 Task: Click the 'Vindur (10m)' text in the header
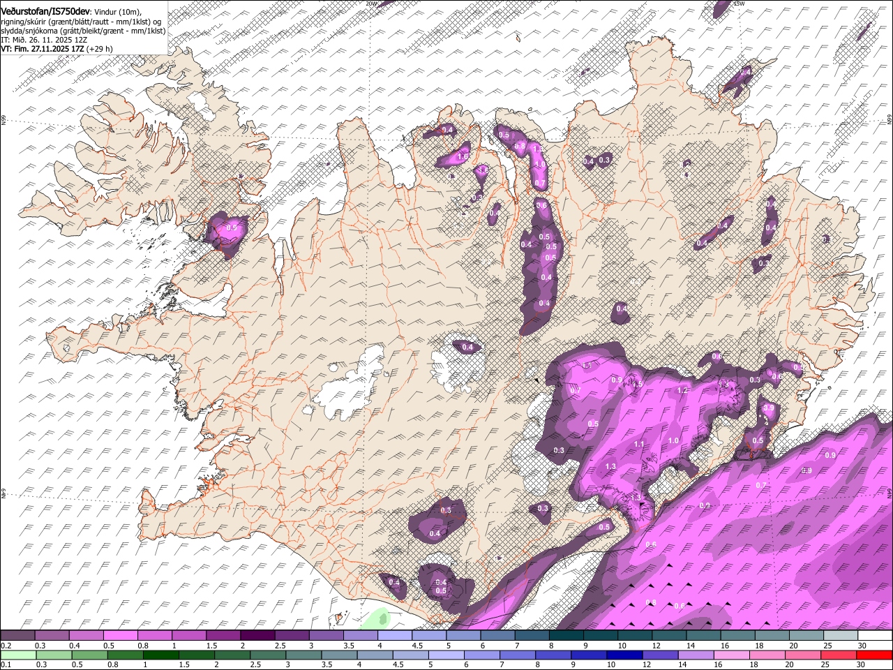tap(117, 13)
